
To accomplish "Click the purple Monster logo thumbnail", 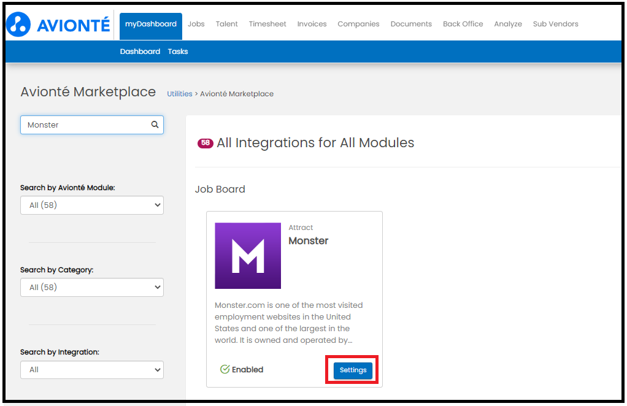I will pyautogui.click(x=248, y=256).
